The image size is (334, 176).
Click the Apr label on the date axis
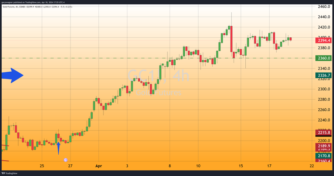99,166
